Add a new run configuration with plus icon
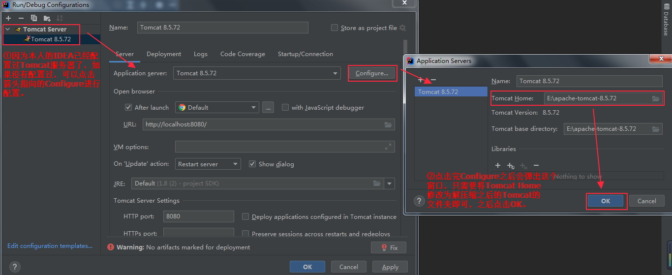 coord(8,18)
